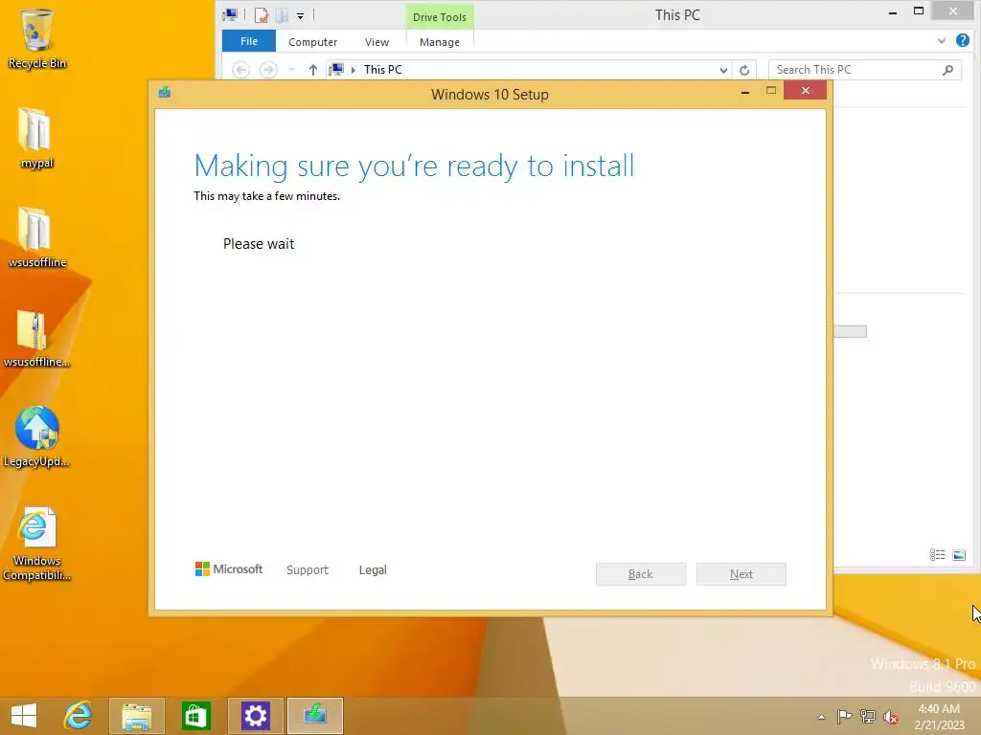Open the Computer ribbon tab
This screenshot has width=981, height=735.
(x=313, y=42)
